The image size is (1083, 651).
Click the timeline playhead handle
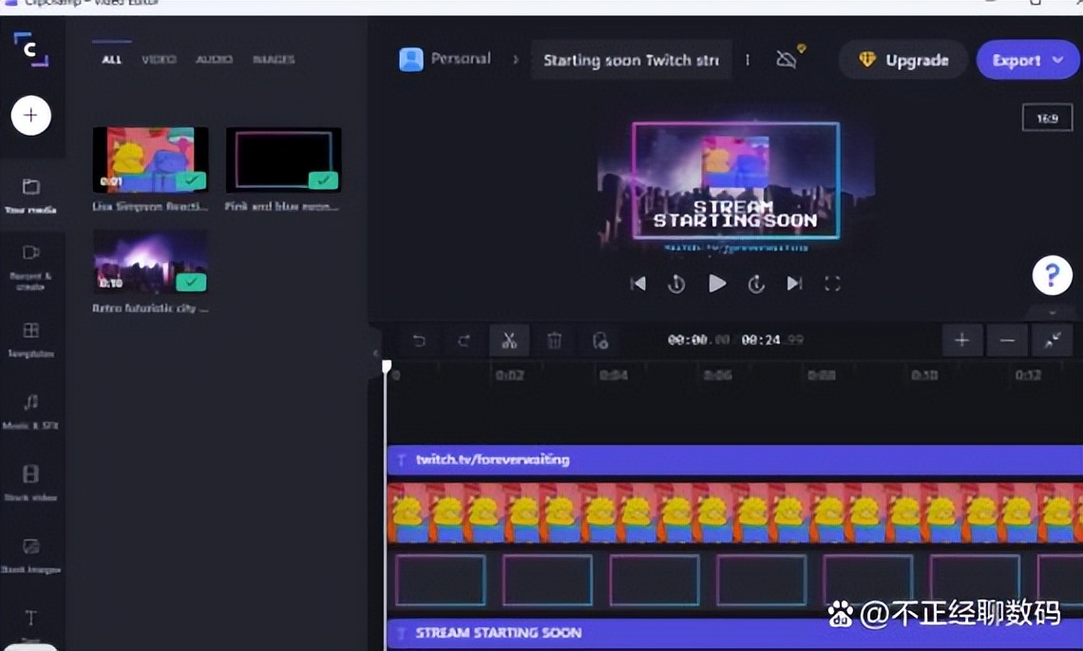(x=387, y=366)
